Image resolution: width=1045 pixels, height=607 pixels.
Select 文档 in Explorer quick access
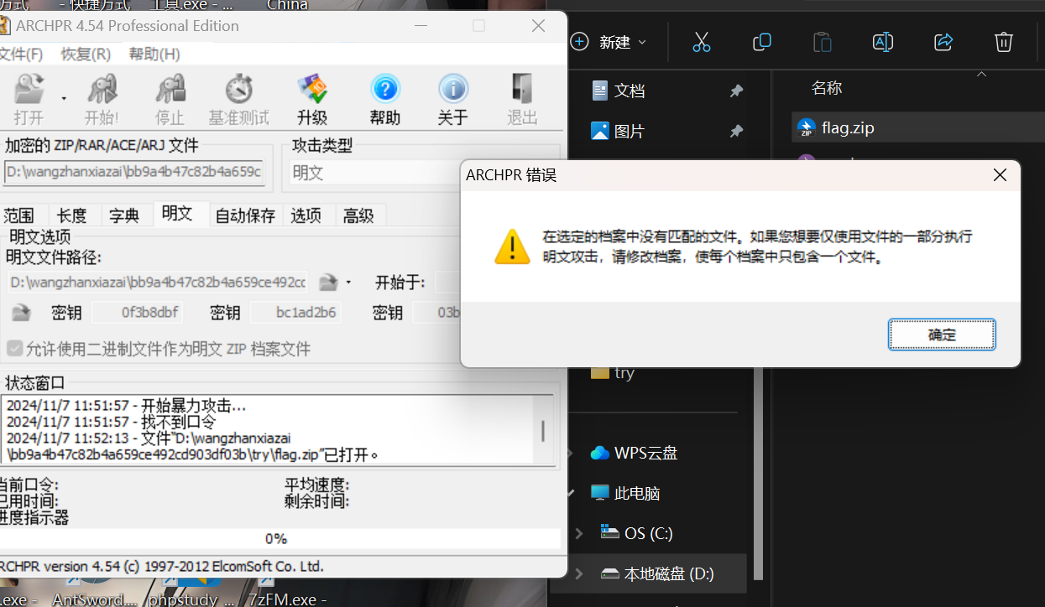(x=630, y=91)
